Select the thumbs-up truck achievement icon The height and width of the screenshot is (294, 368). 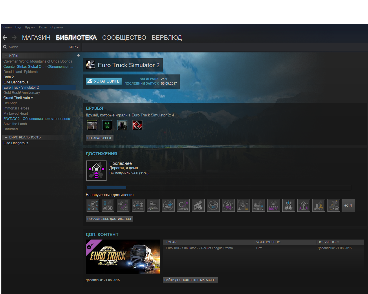pos(168,205)
